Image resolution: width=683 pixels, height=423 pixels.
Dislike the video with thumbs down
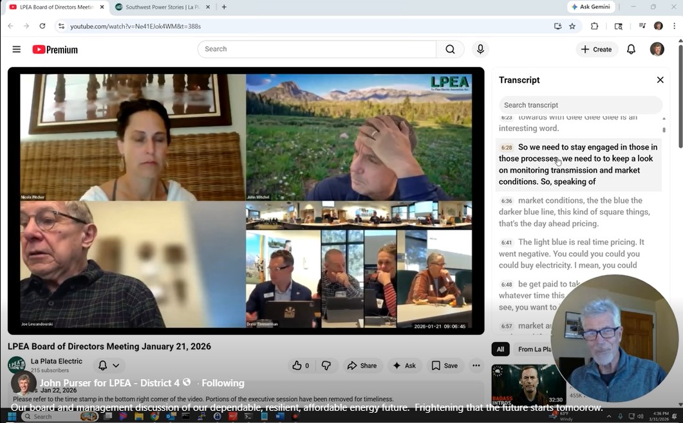tap(326, 366)
